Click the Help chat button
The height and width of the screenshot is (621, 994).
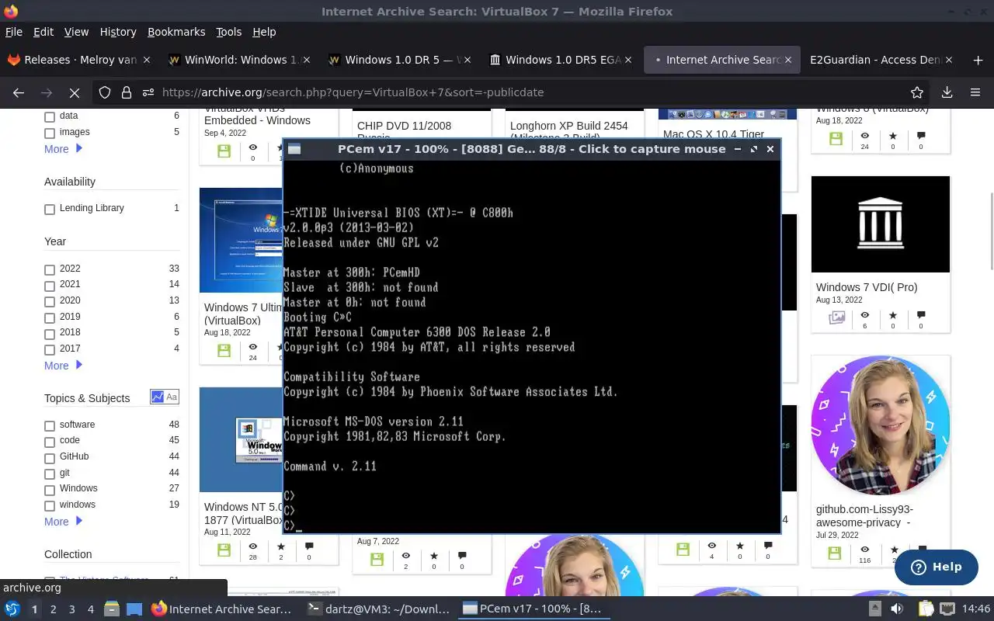point(936,567)
